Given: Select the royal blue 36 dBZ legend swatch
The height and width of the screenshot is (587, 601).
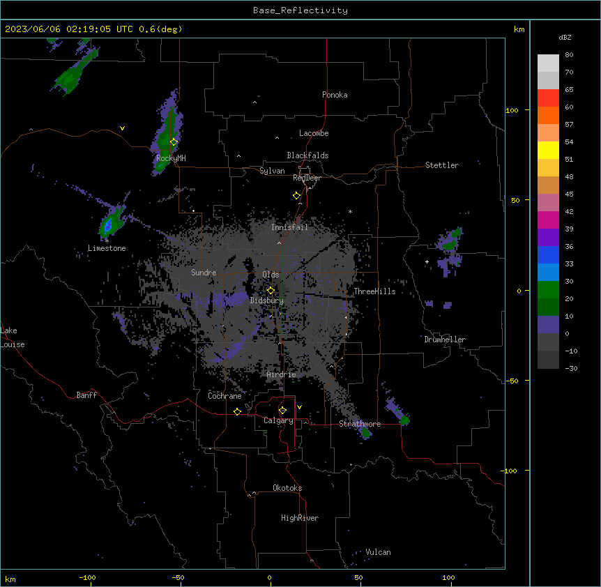Looking at the screenshot, I should tap(548, 254).
